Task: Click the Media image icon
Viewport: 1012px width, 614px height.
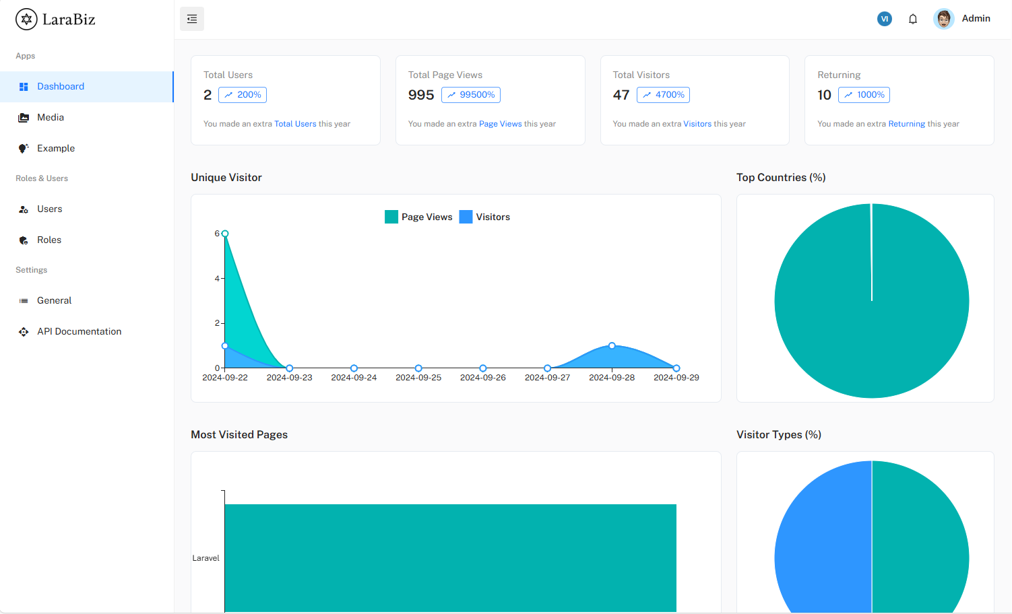Action: 24,118
